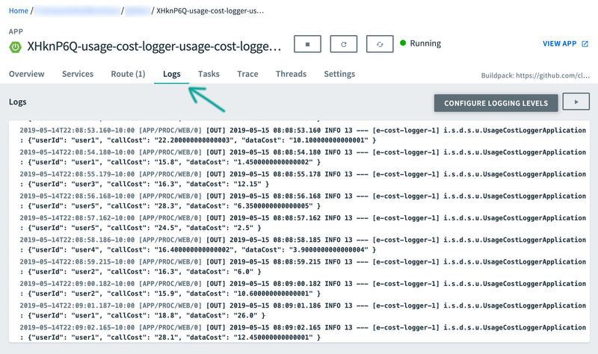Click the Running status label

(425, 43)
